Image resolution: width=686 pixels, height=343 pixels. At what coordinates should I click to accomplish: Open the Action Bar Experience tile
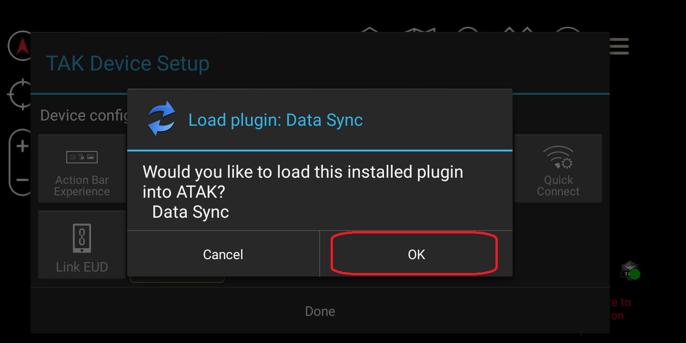tap(82, 169)
